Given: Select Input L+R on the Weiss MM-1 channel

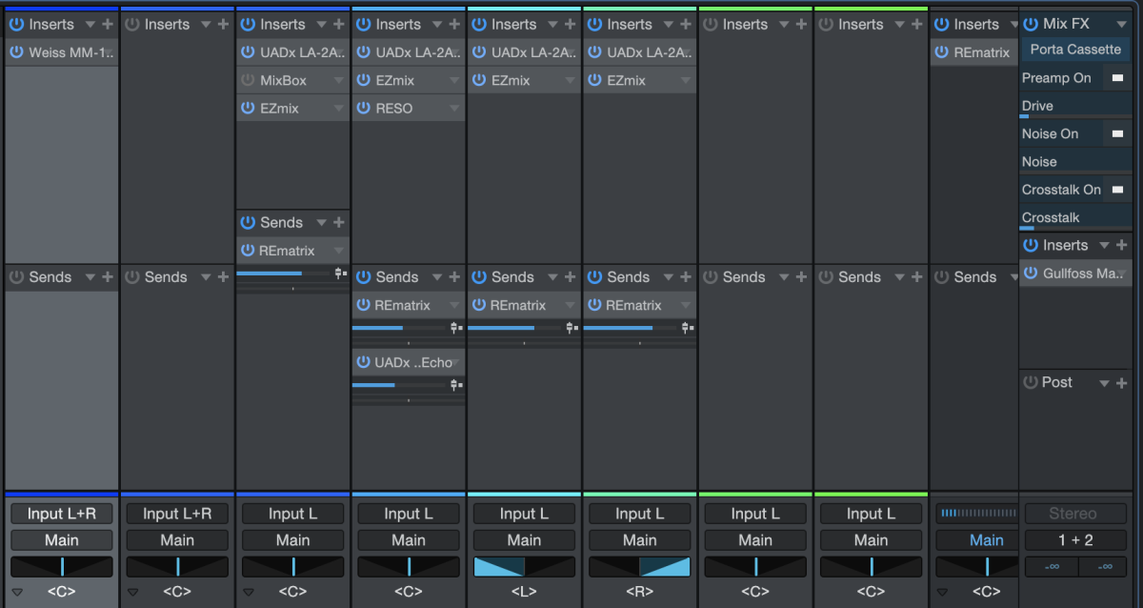Looking at the screenshot, I should point(61,514).
